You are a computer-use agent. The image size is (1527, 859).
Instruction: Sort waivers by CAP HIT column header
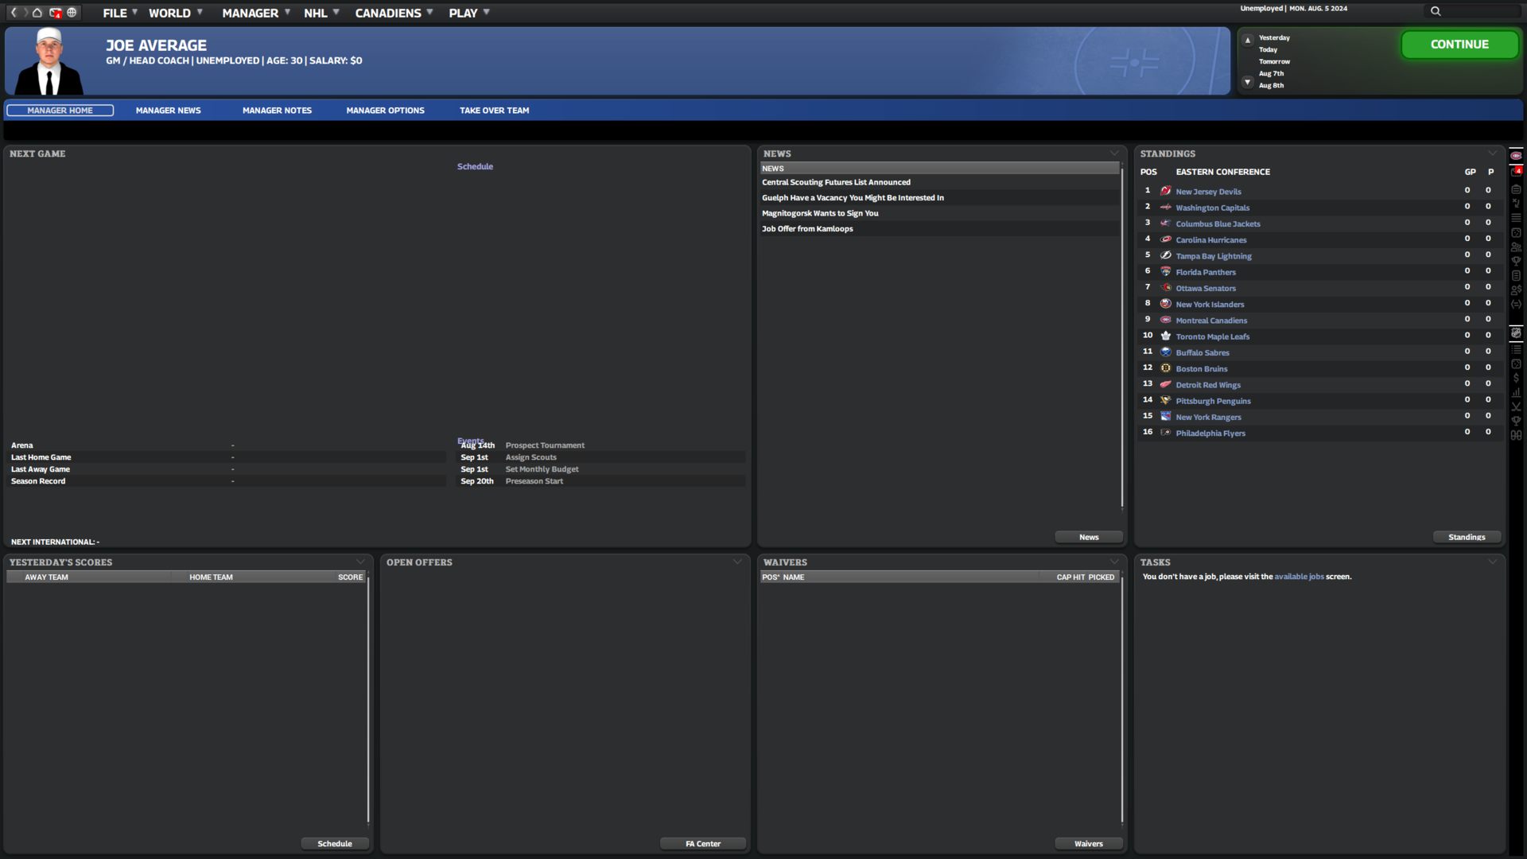point(1070,577)
